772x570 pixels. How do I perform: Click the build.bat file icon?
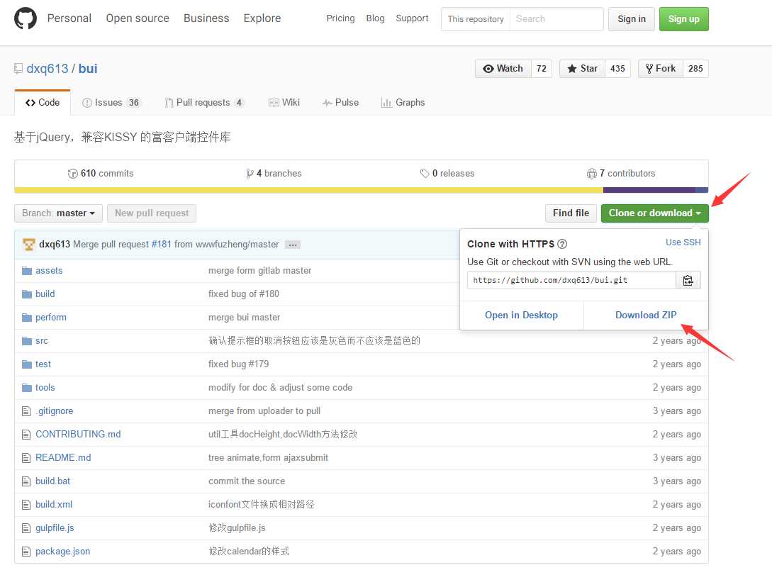[x=26, y=481]
